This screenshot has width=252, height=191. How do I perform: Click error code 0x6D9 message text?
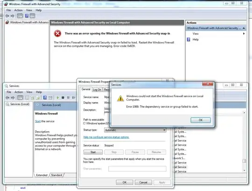[x=125, y=46]
